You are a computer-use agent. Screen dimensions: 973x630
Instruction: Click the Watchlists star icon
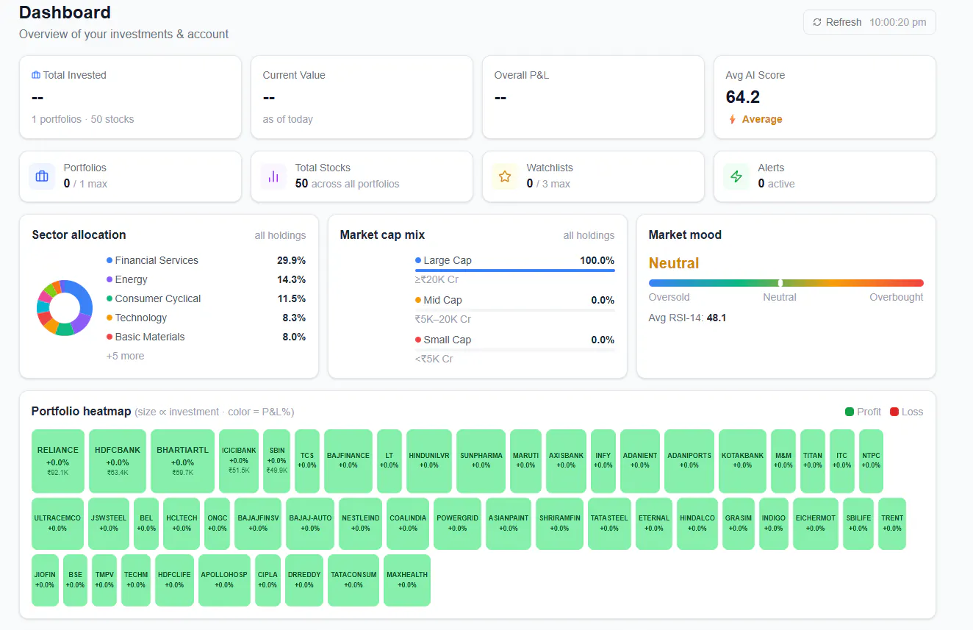click(505, 176)
